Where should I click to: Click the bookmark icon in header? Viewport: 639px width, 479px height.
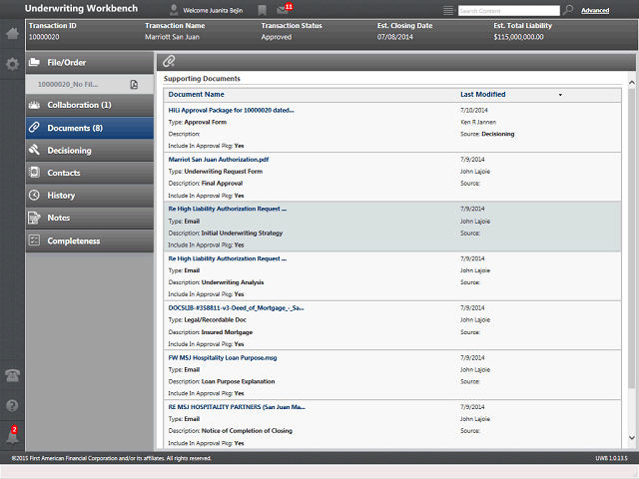[262, 10]
